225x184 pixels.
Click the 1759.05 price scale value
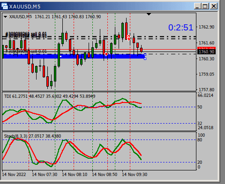(206, 74)
